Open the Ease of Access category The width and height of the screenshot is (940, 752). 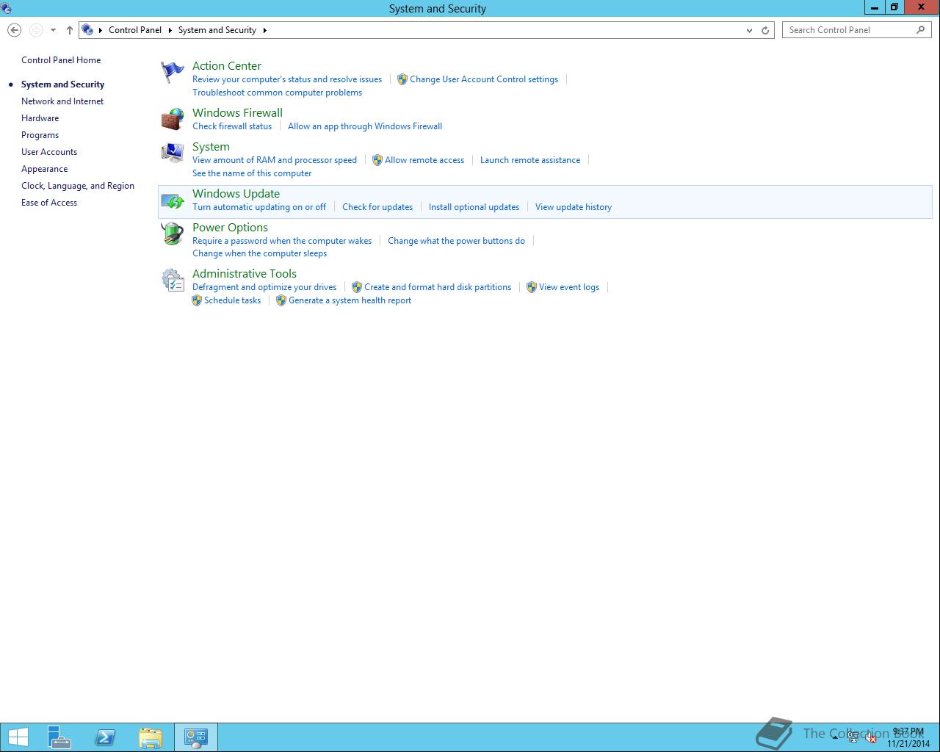click(x=49, y=203)
